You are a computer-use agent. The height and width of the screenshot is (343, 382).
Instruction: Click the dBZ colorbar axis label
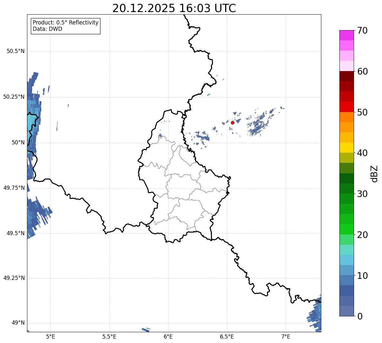point(374,174)
